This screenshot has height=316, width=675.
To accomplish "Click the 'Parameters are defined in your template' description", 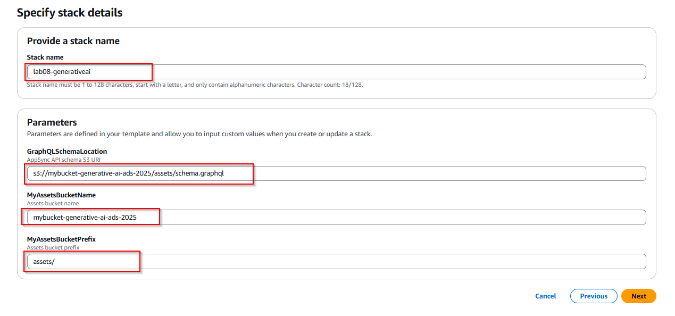I will pyautogui.click(x=199, y=134).
